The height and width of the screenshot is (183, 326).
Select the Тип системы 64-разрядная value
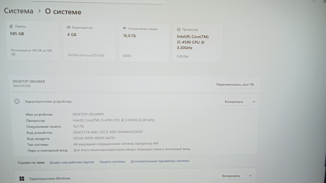click(x=116, y=143)
